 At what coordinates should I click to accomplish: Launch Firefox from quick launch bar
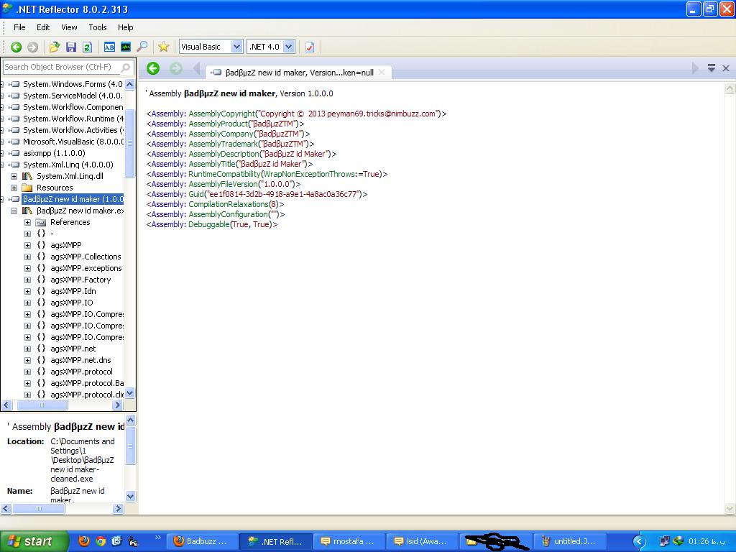pyautogui.click(x=84, y=541)
